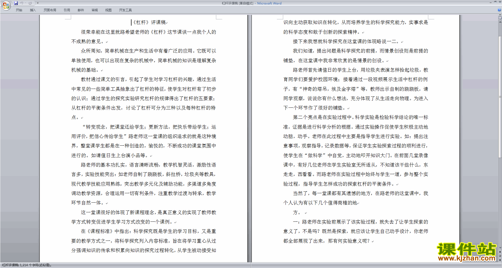Viewport: 502px width, 268px height.
Task: Click the Undo arrow in the quick access toolbar
Action: coord(22,3)
